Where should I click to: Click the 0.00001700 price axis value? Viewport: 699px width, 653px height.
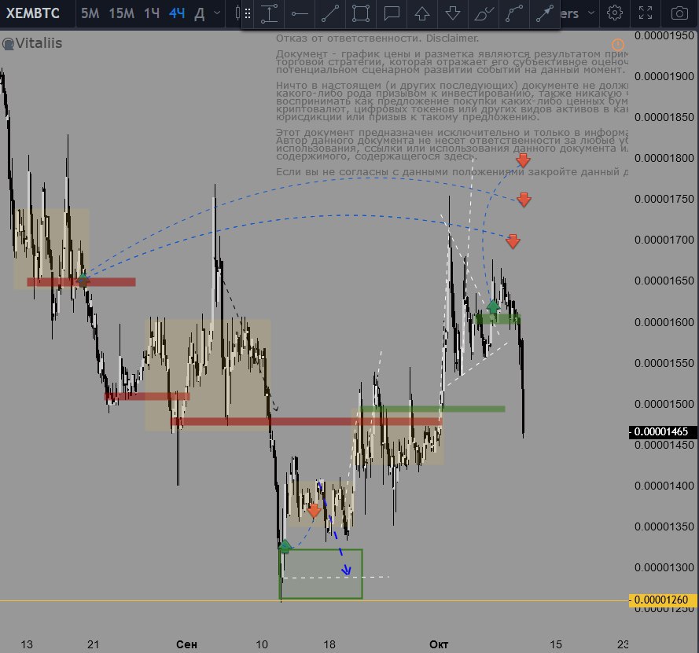point(664,240)
